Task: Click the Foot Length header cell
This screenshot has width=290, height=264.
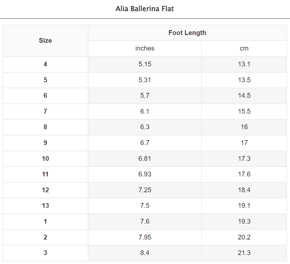Action: (187, 33)
